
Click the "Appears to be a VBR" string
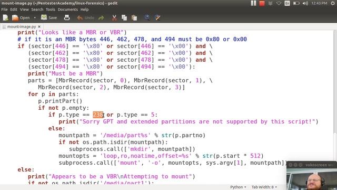click(x=120, y=176)
